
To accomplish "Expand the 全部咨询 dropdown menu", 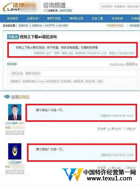I will click(34, 18).
